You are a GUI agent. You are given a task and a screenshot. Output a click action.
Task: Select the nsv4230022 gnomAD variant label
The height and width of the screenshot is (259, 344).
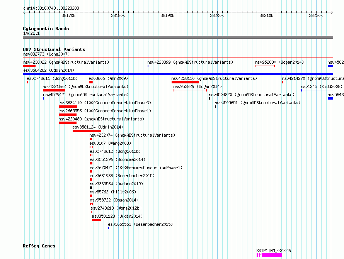66,62
